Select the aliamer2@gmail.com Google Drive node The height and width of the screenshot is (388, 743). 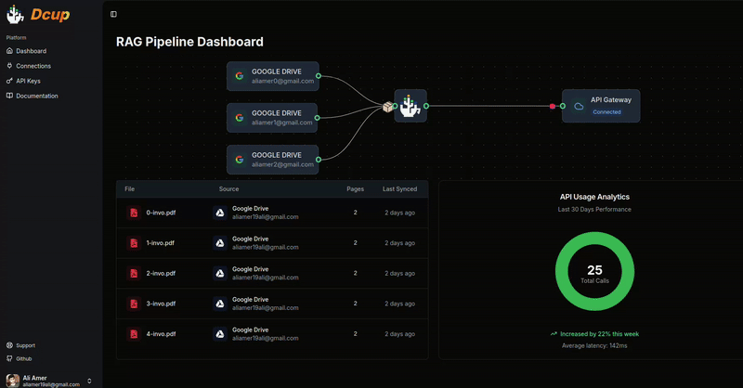coord(273,160)
